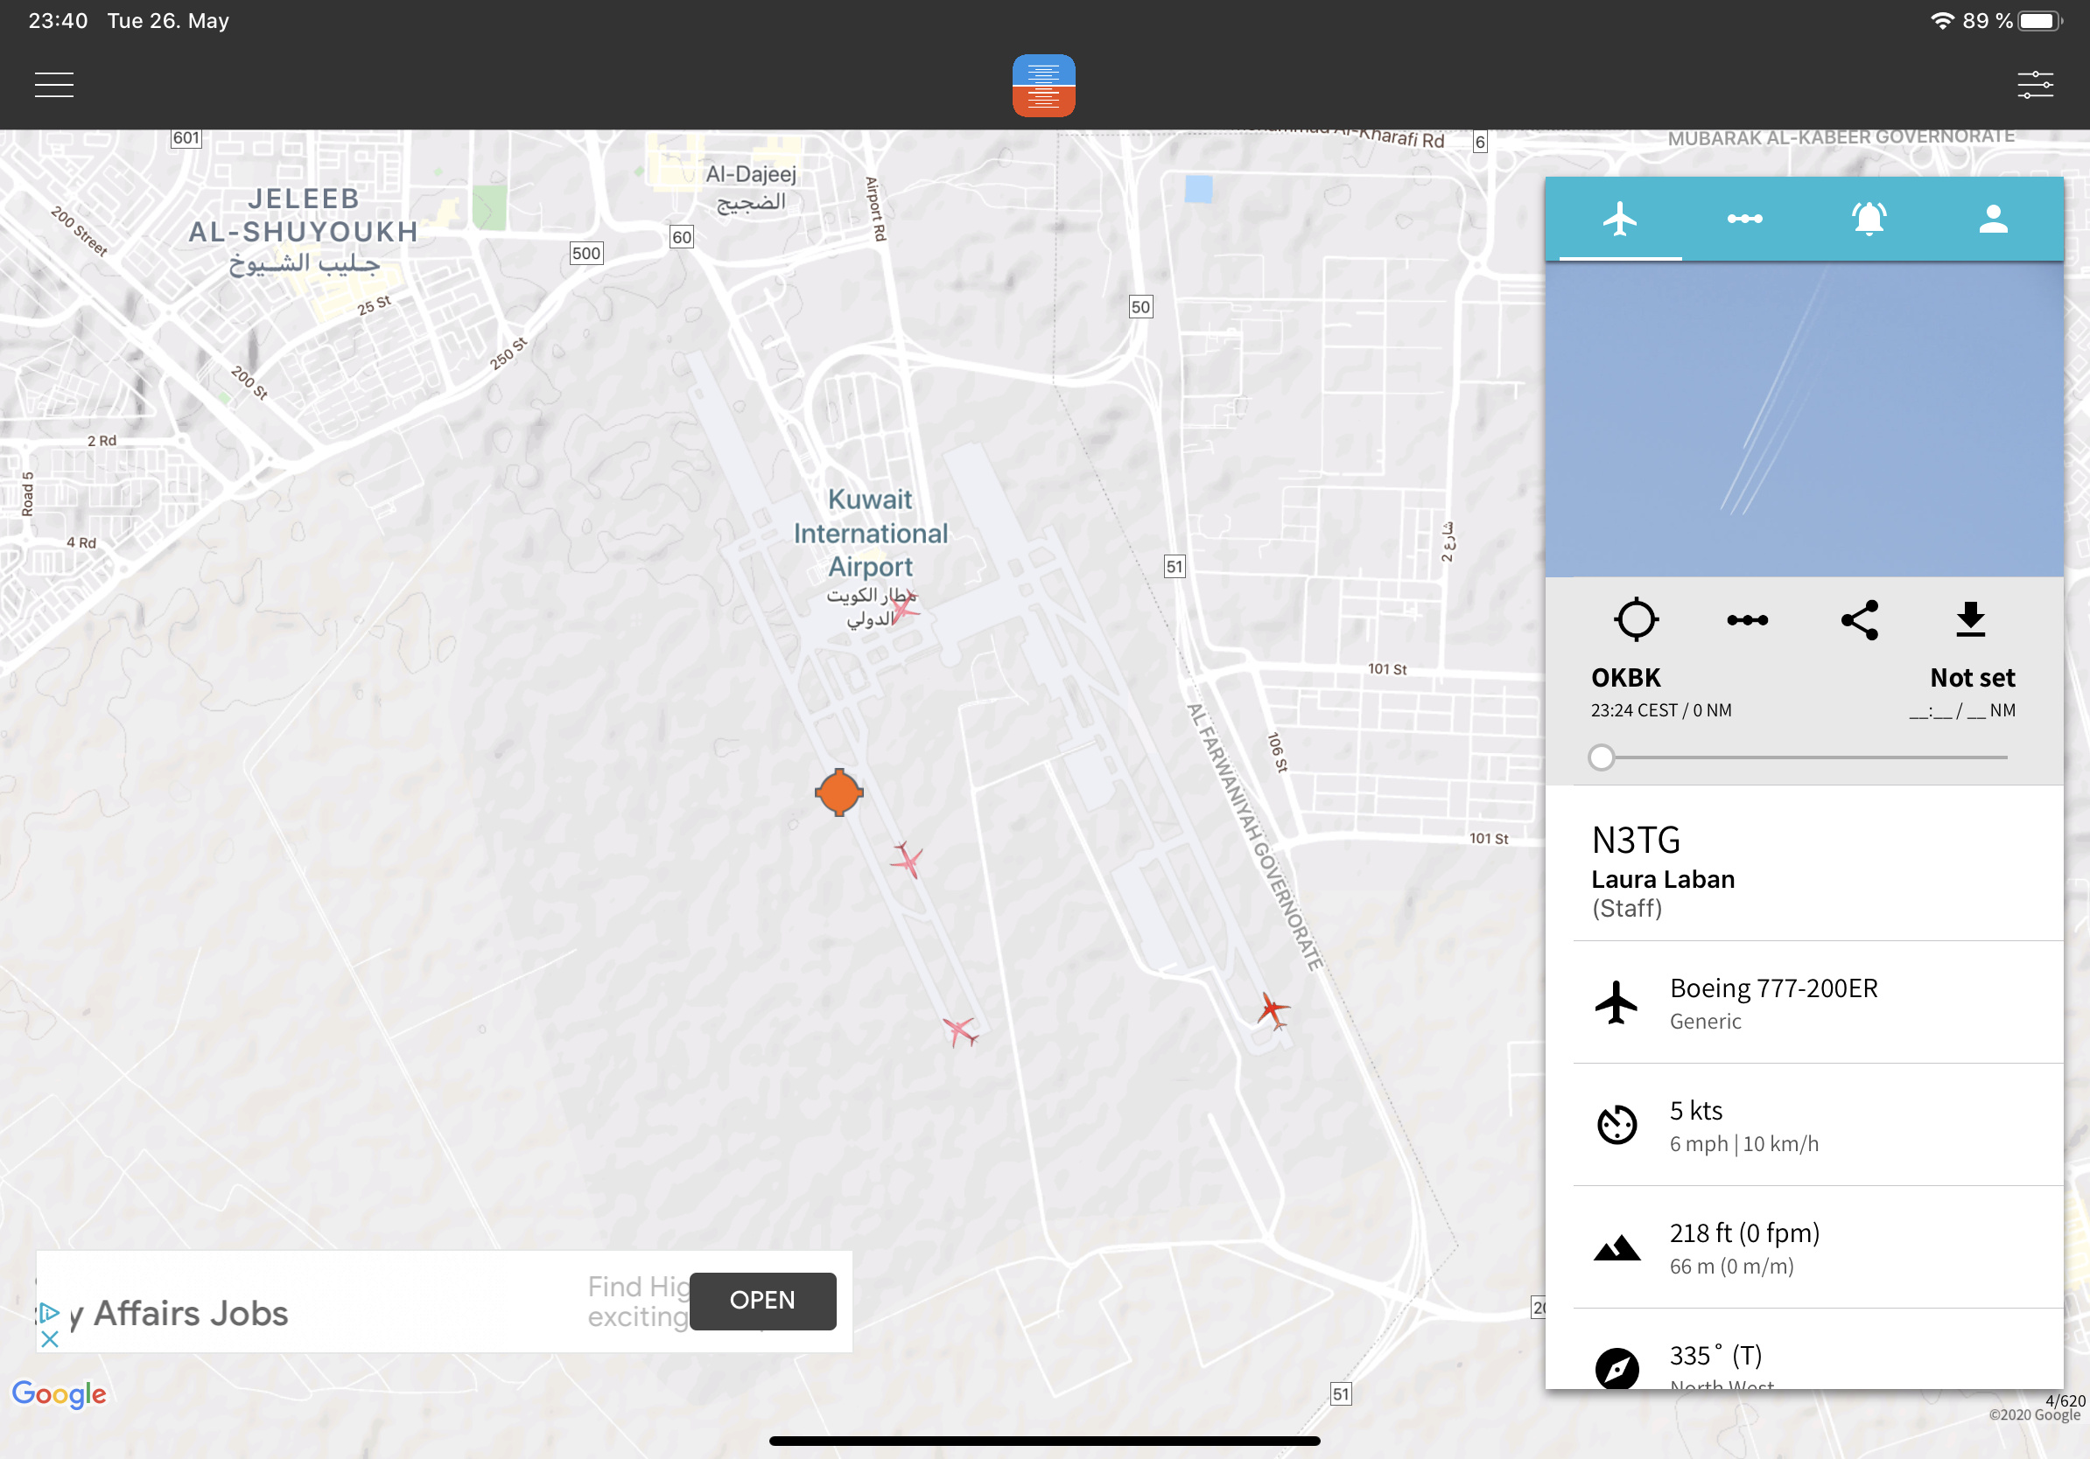
Task: Click the flight progress slider handle
Action: point(1601,757)
